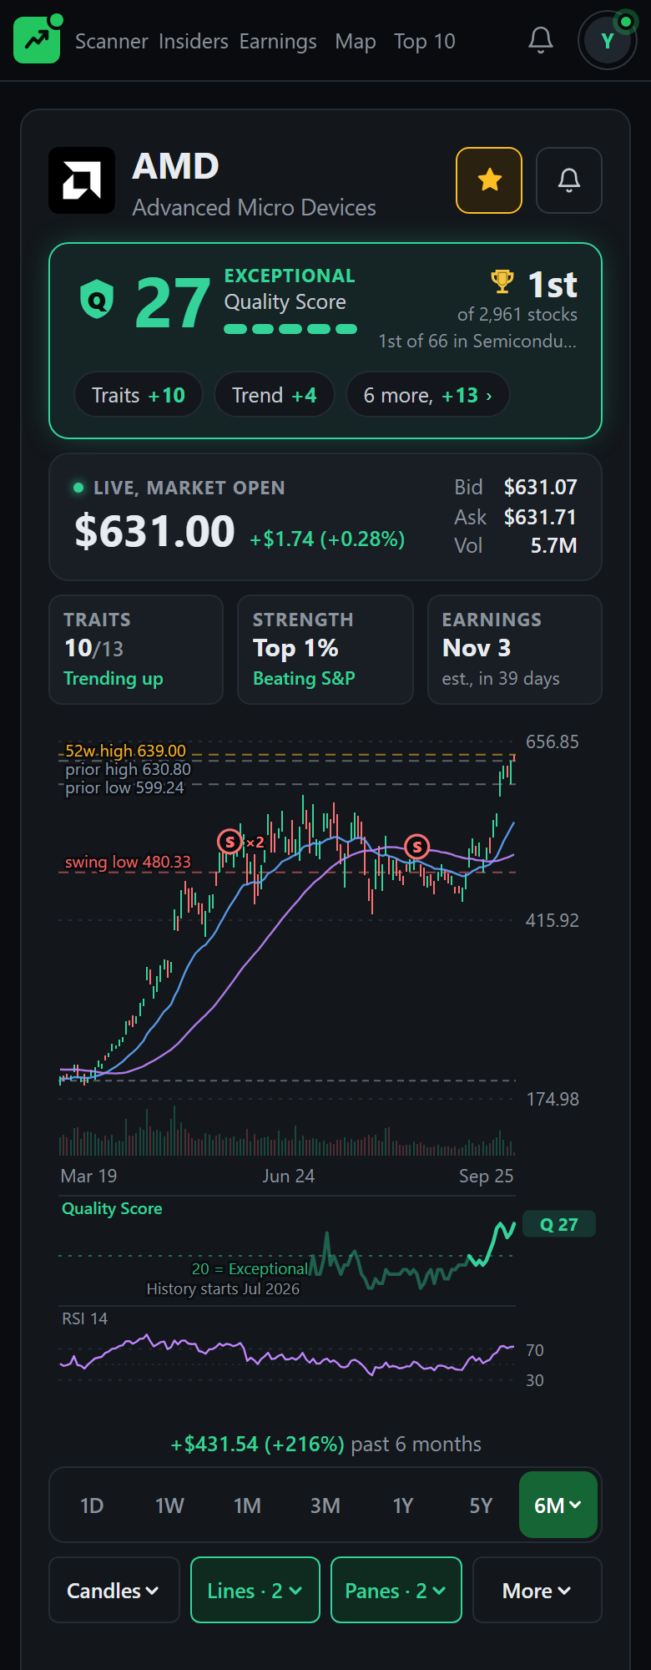Click the +$1.74 (+0.28%) change value

coord(327,539)
